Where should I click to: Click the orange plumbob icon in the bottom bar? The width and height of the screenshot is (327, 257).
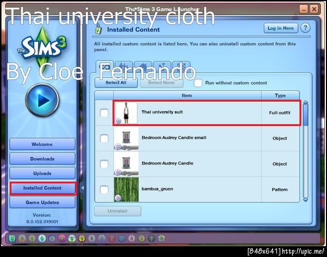click(82, 238)
